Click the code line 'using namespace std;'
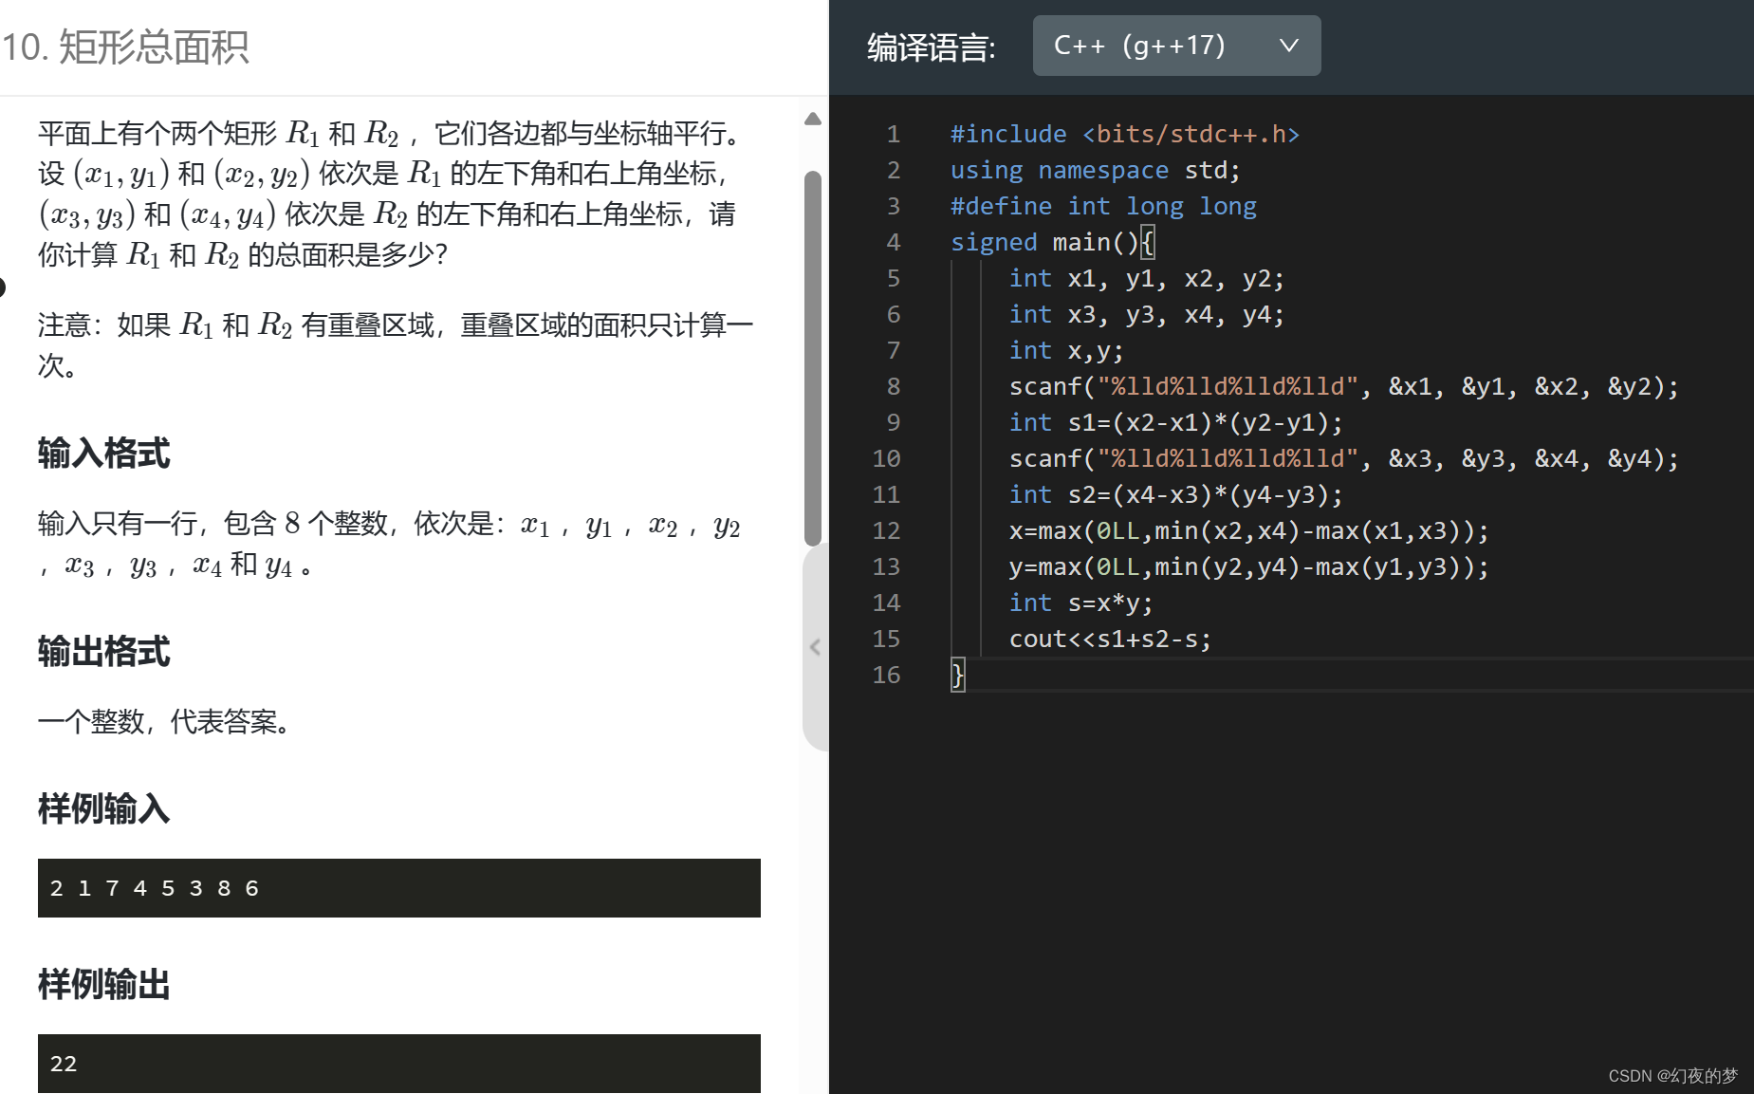This screenshot has height=1094, width=1754. (x=1096, y=171)
